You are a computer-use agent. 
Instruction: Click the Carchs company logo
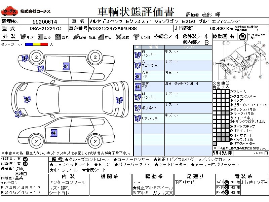(9, 11)
